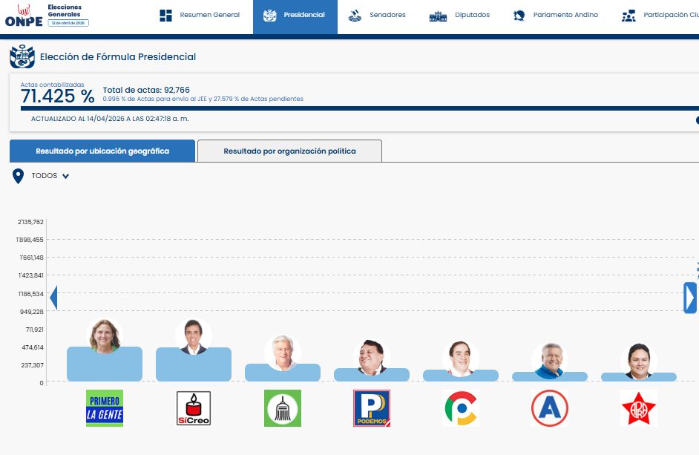This screenshot has height=455, width=699.
Task: Select the Presidencial tab
Action: [x=295, y=17]
